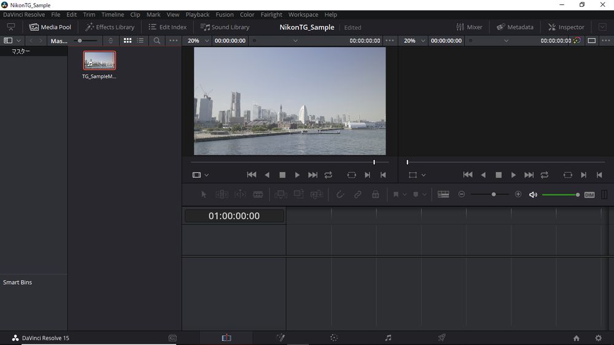Search the media pool
614x345 pixels.
[x=157, y=41]
